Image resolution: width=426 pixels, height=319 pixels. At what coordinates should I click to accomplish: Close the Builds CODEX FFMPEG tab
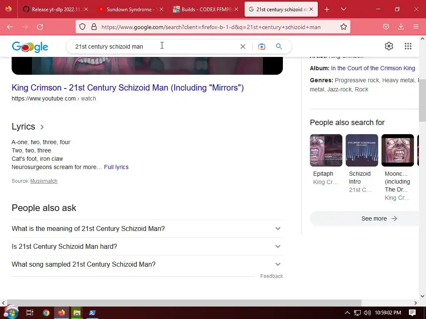pos(236,9)
